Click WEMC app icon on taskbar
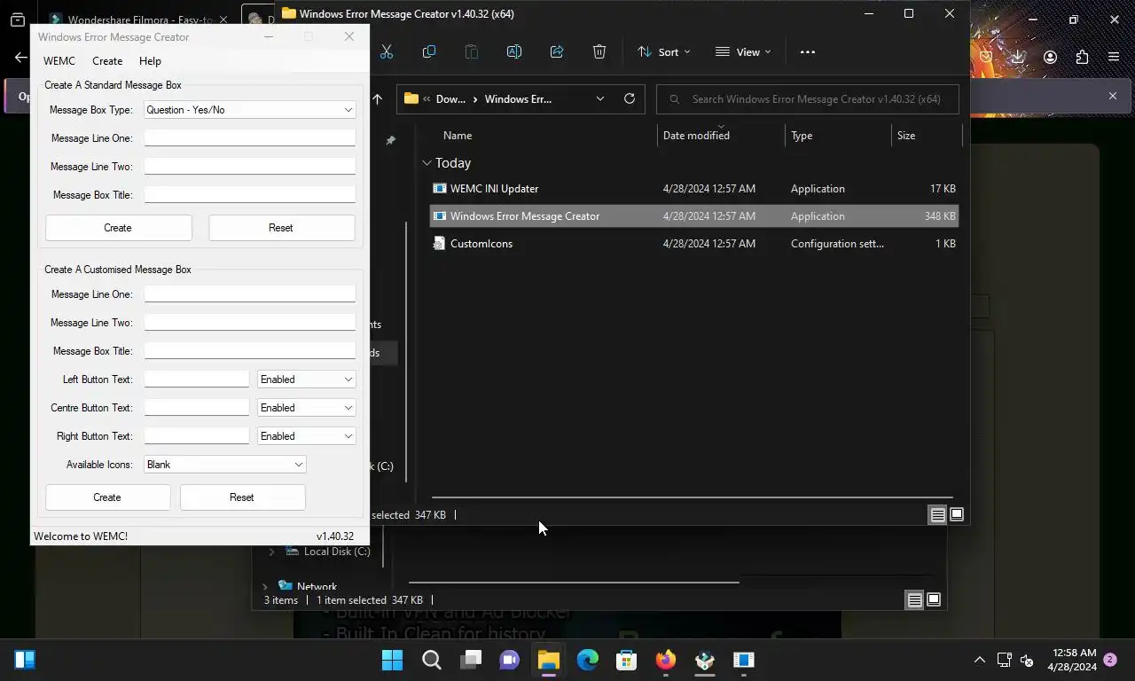Viewport: 1135px width, 681px height. pos(744,660)
